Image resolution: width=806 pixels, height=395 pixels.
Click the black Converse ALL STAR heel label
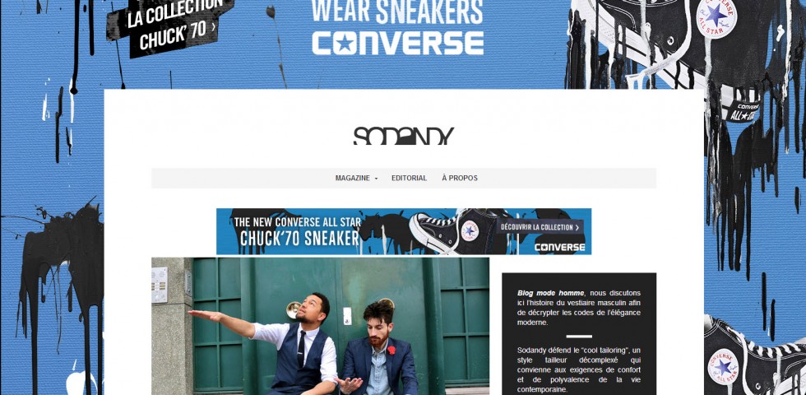pyautogui.click(x=743, y=112)
